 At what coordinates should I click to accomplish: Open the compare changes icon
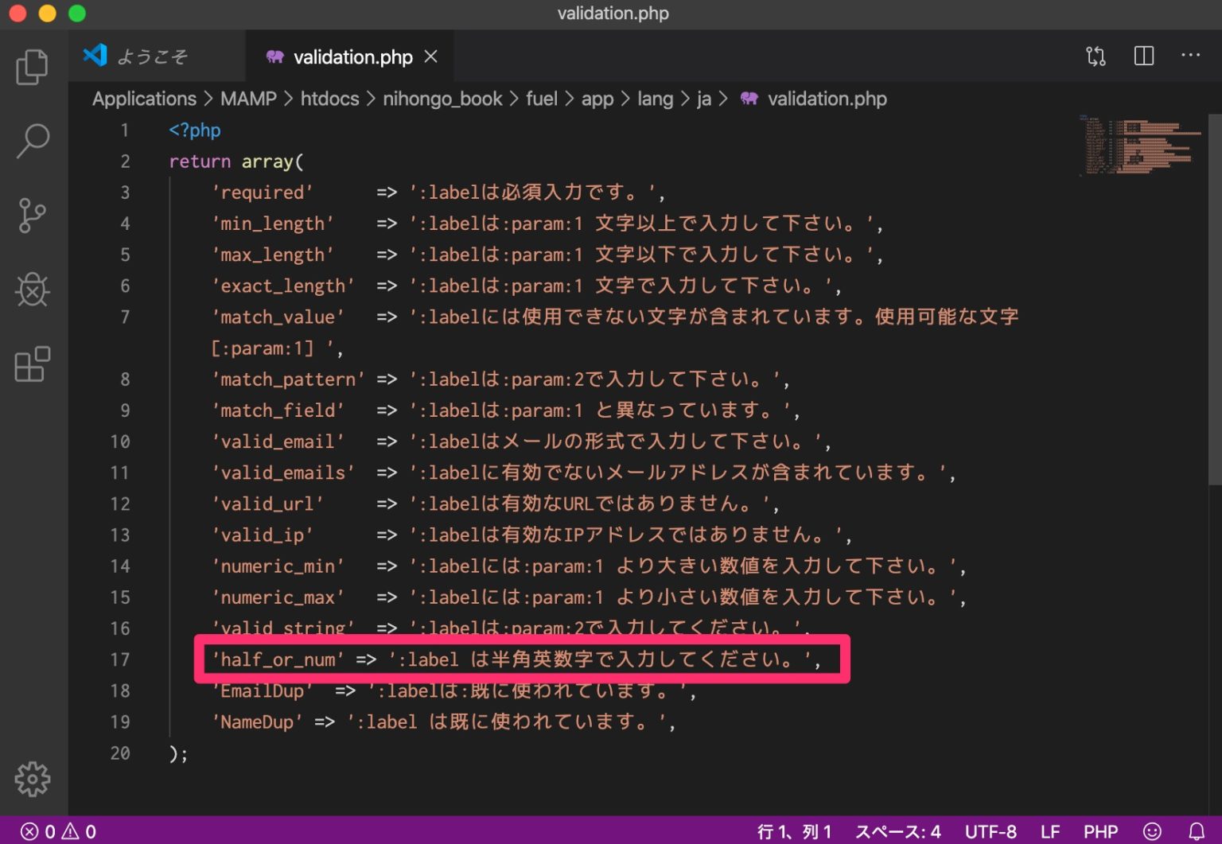(x=1096, y=56)
